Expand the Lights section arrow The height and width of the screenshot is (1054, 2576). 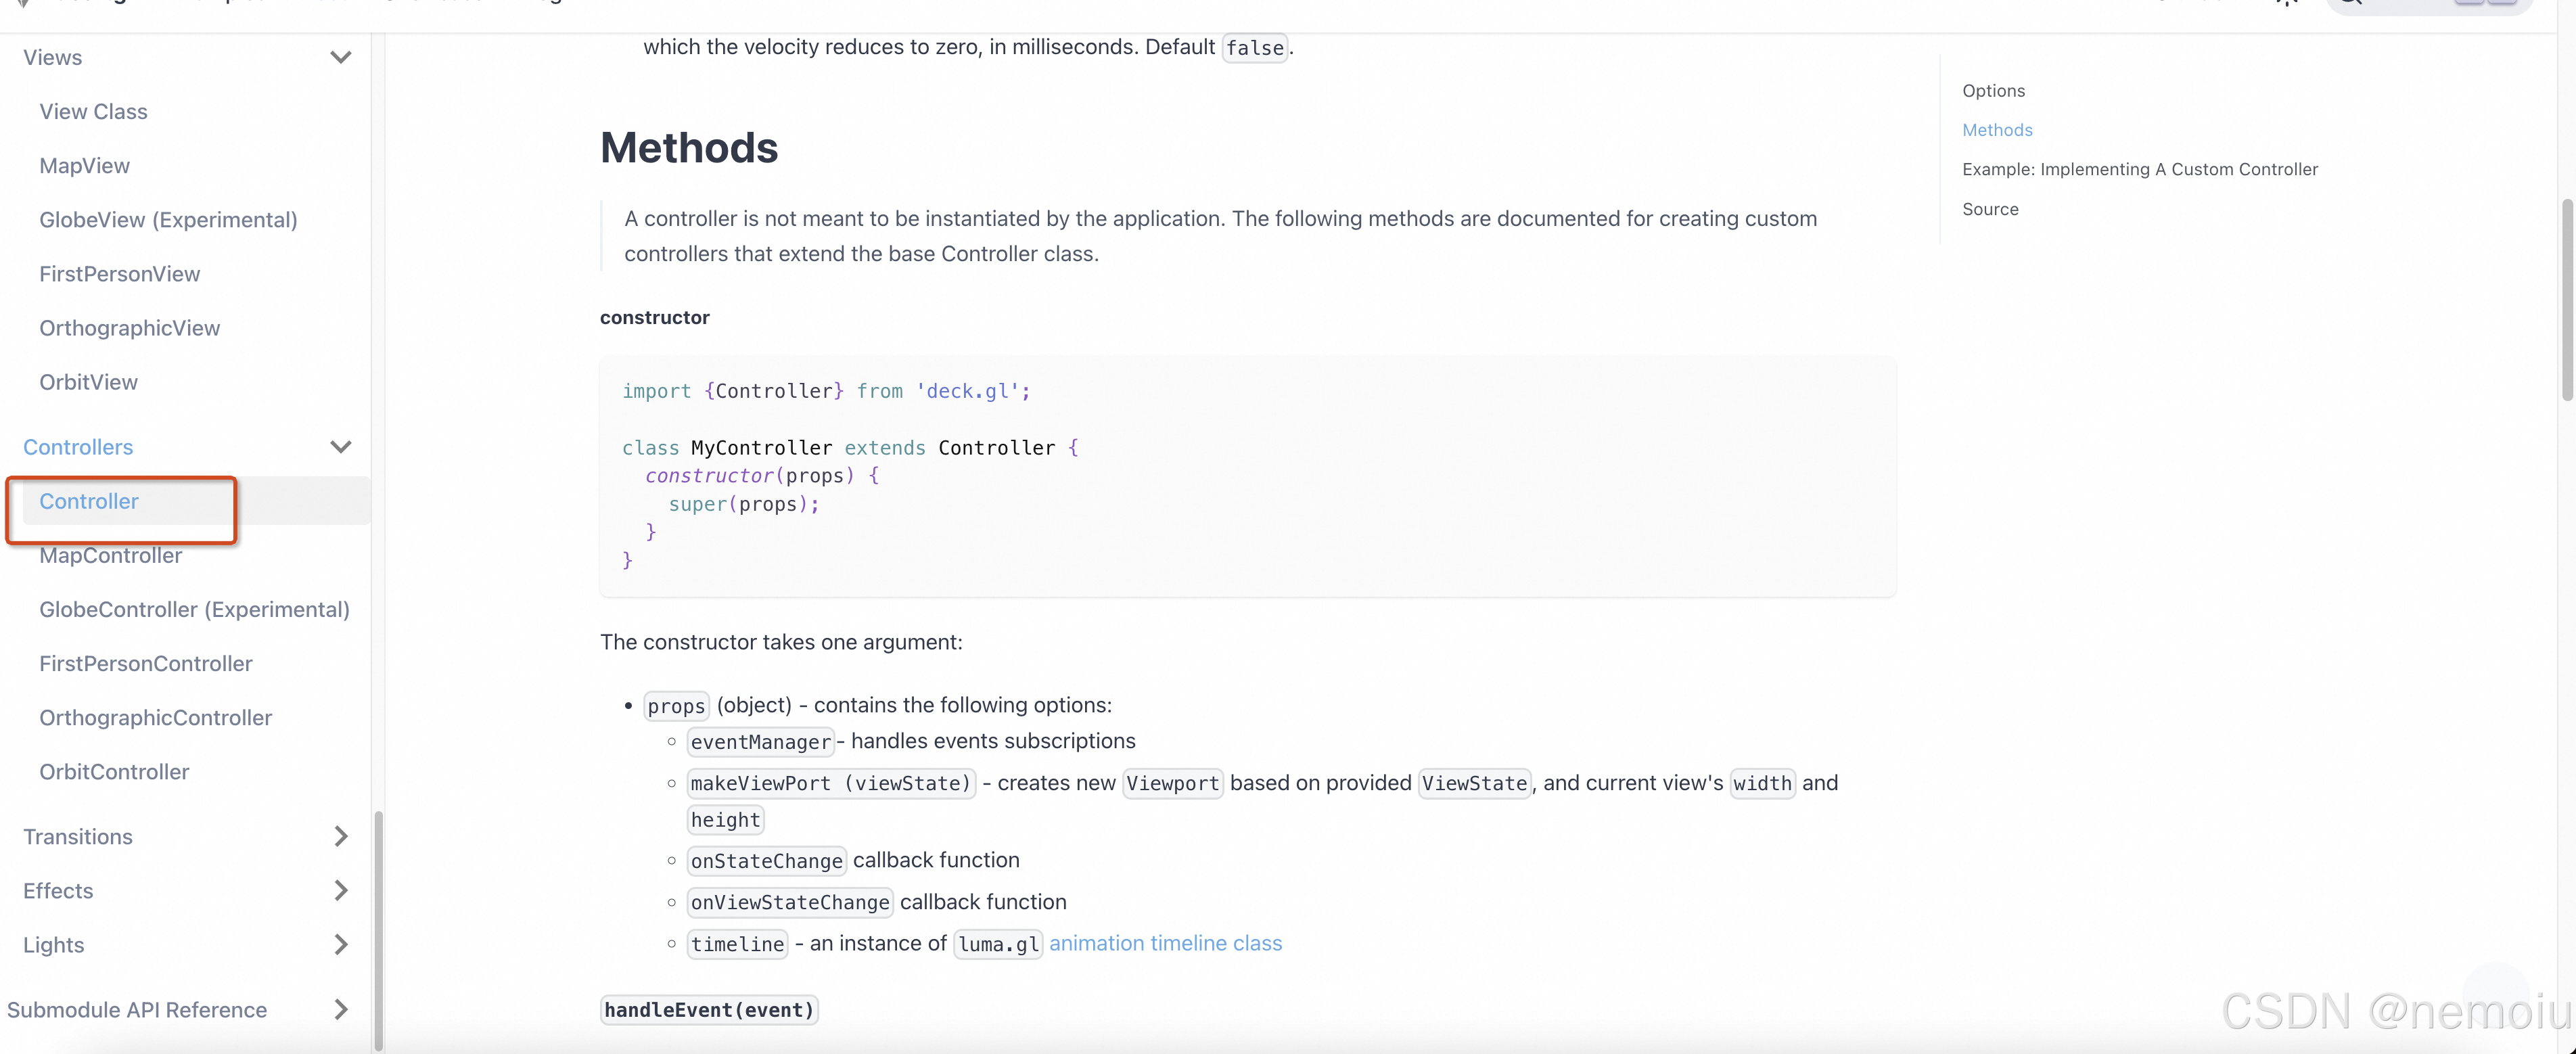point(340,944)
